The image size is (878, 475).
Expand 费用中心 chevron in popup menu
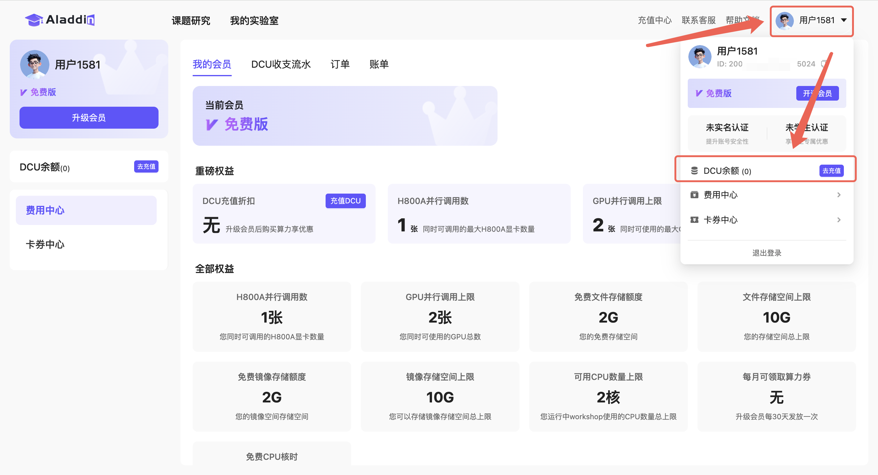point(839,195)
